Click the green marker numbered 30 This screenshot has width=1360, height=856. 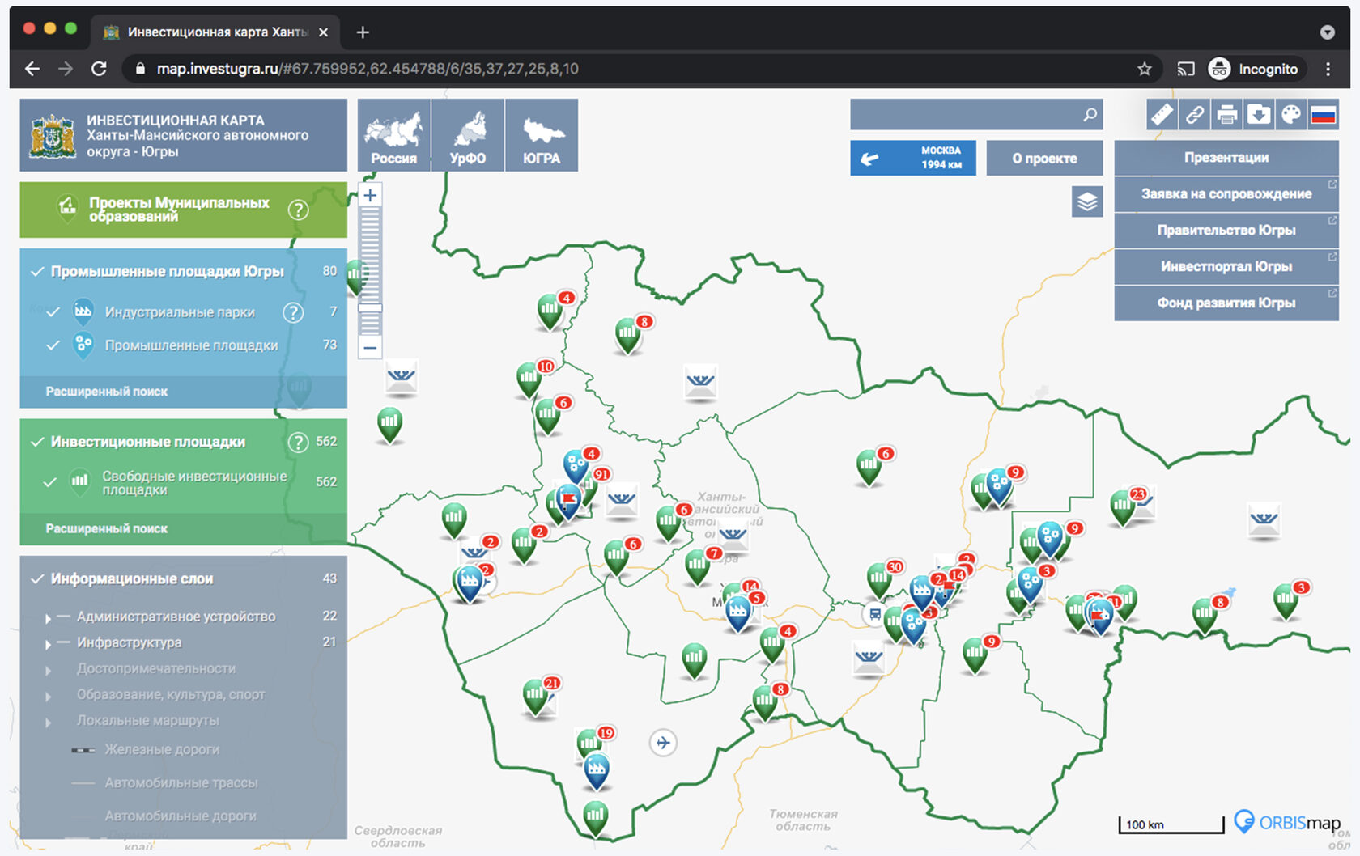880,579
